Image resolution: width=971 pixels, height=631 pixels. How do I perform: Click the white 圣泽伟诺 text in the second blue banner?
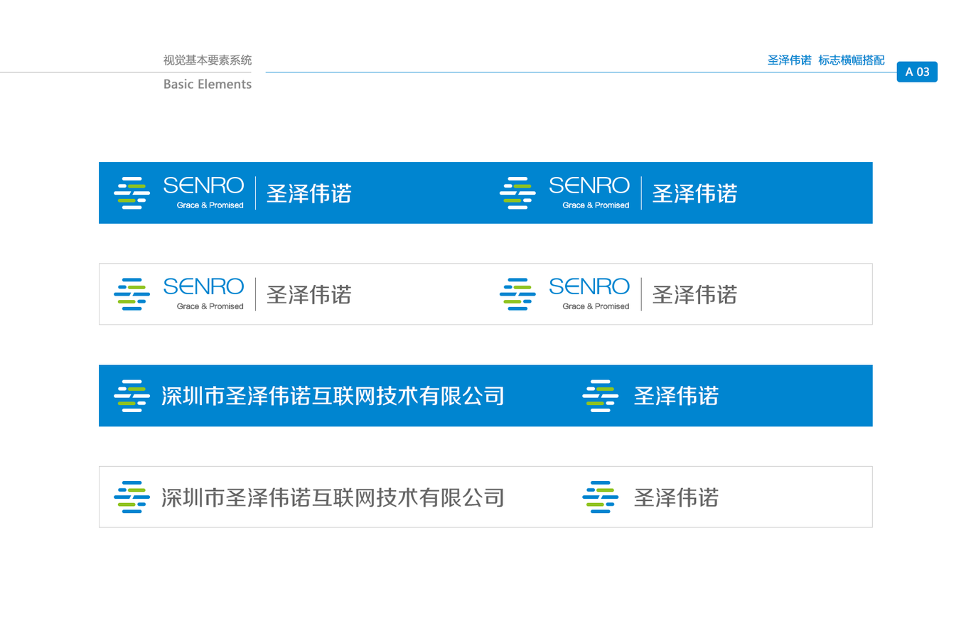click(676, 396)
